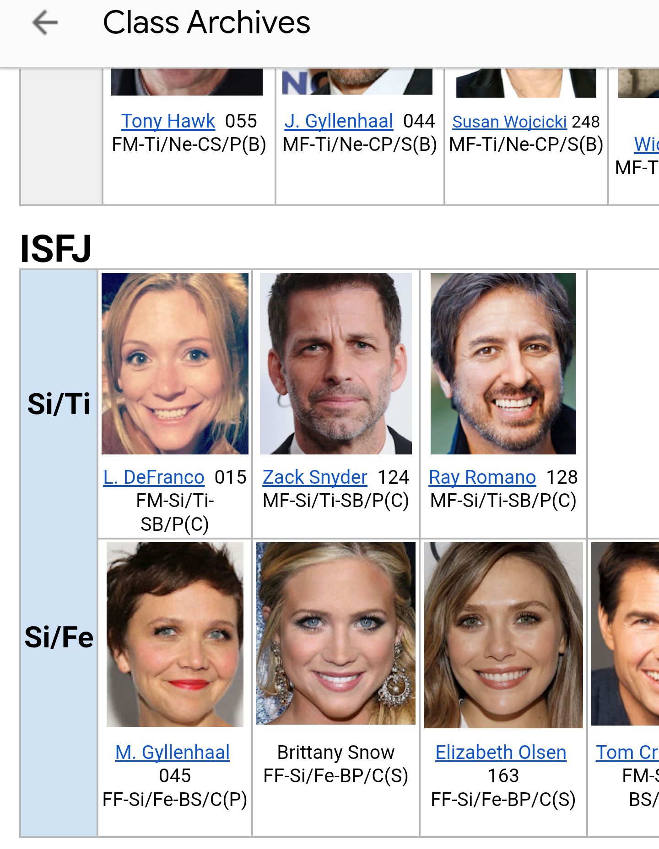Viewport: 659px width, 849px height.
Task: Click L. DeFranco's portrait photo
Action: 175,363
